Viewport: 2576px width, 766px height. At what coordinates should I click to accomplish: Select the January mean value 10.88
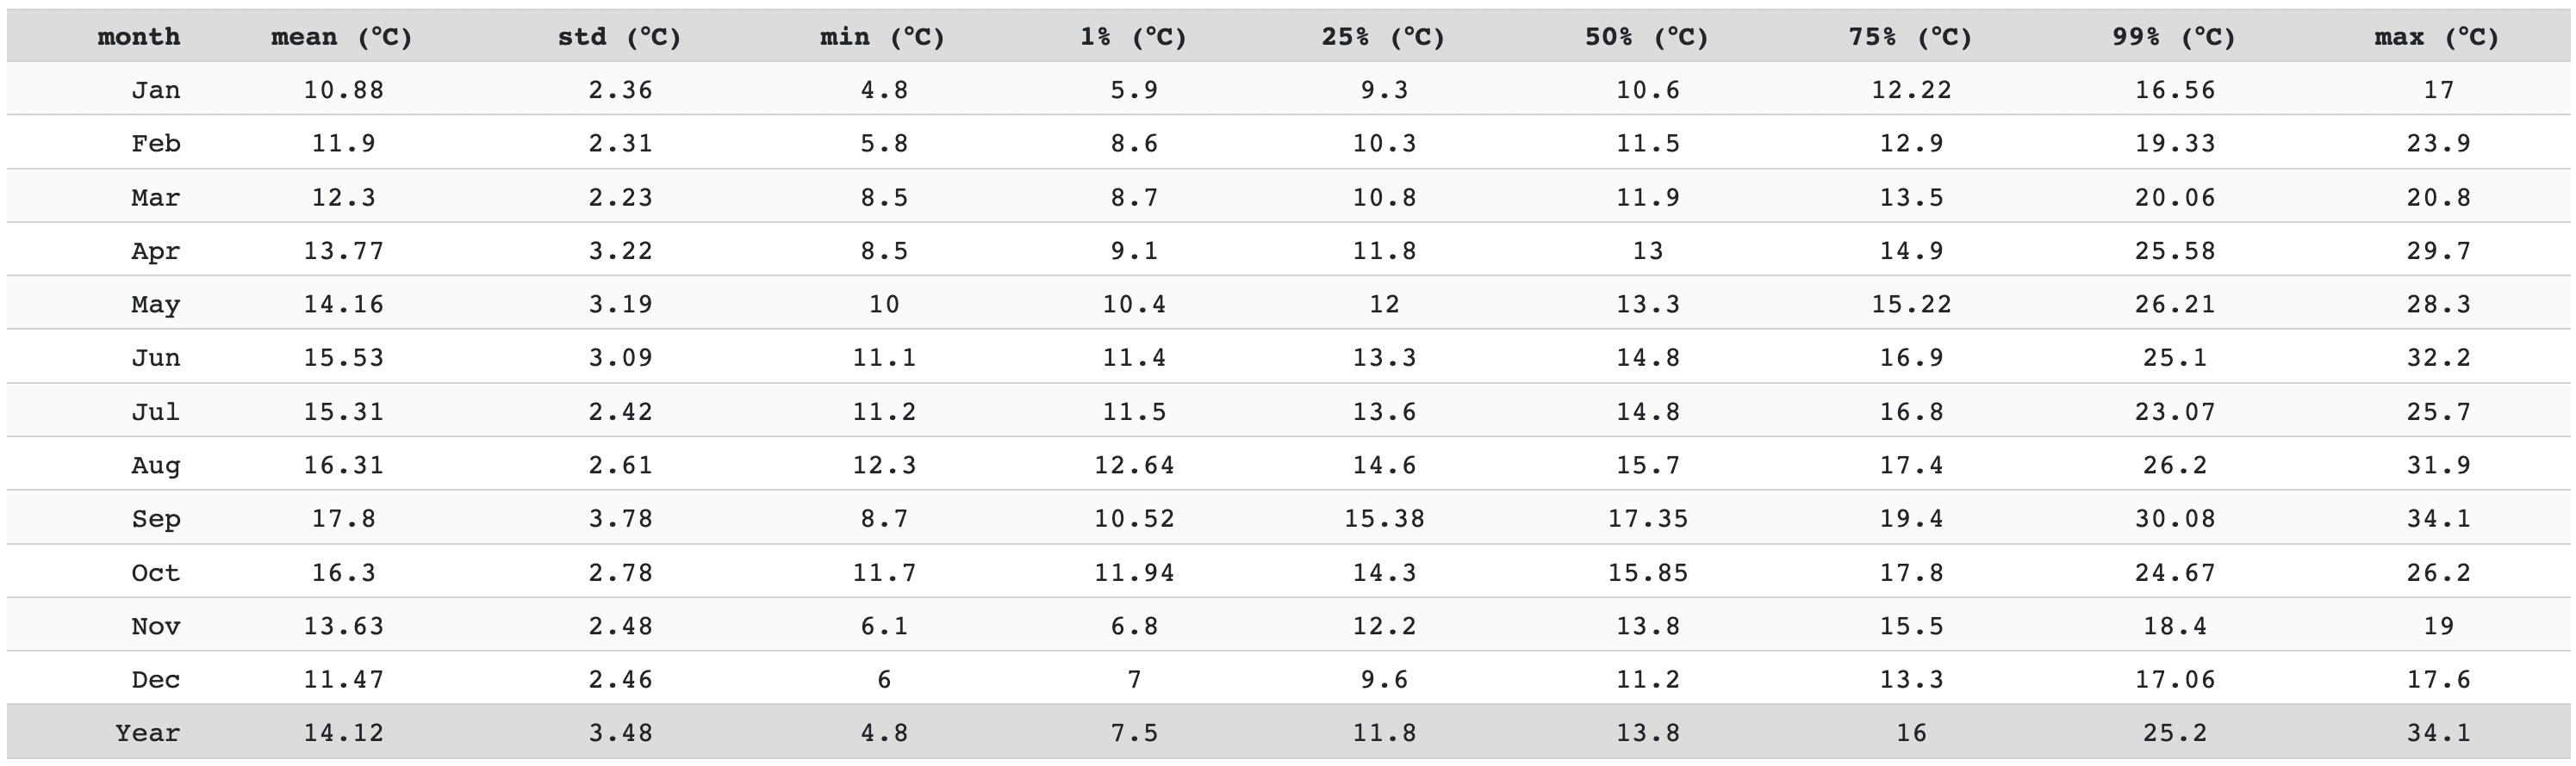pyautogui.click(x=343, y=90)
